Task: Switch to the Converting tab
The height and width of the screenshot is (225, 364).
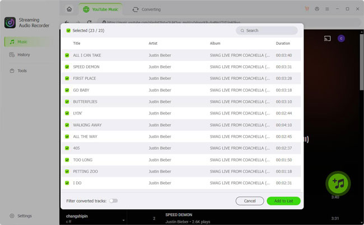Action: click(146, 9)
